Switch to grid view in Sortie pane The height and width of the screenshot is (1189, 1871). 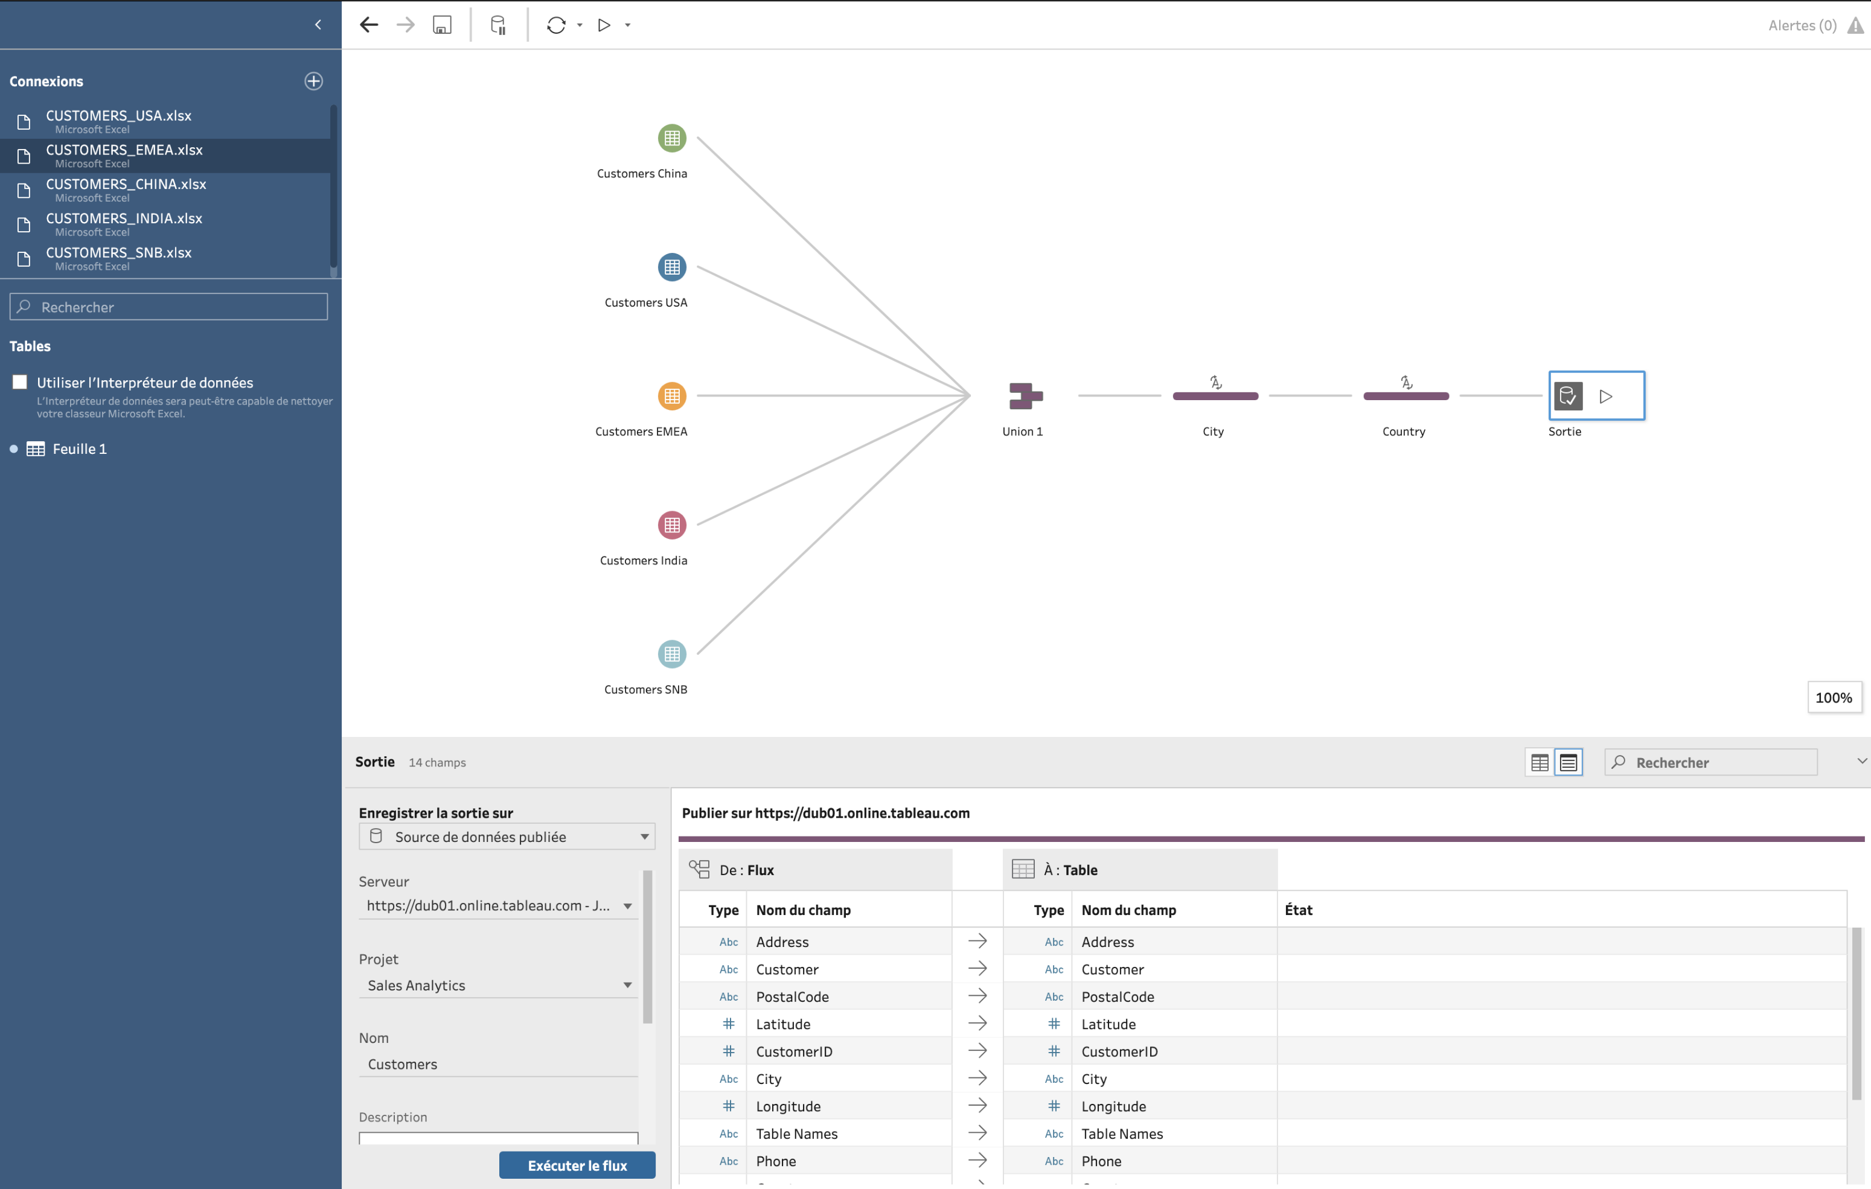1540,763
